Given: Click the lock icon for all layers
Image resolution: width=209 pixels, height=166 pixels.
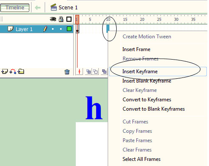Looking at the screenshot, I should pos(61,19).
